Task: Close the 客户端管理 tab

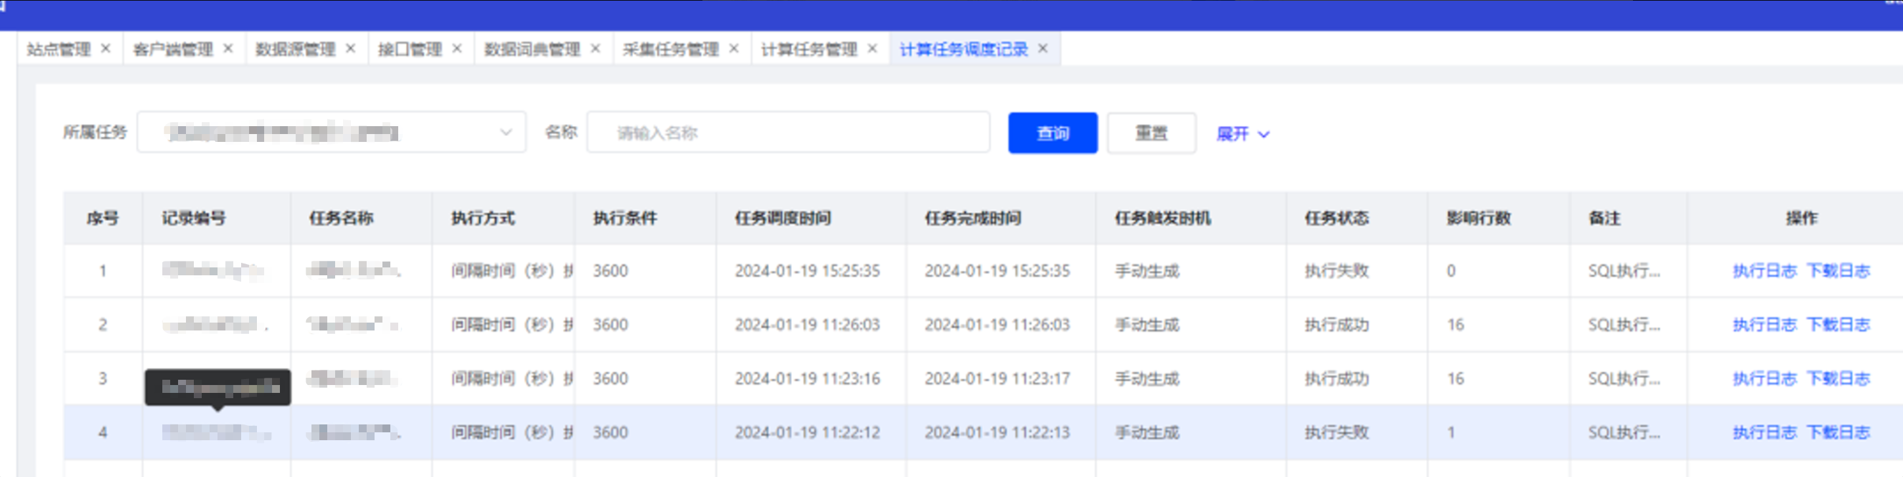Action: 228,49
